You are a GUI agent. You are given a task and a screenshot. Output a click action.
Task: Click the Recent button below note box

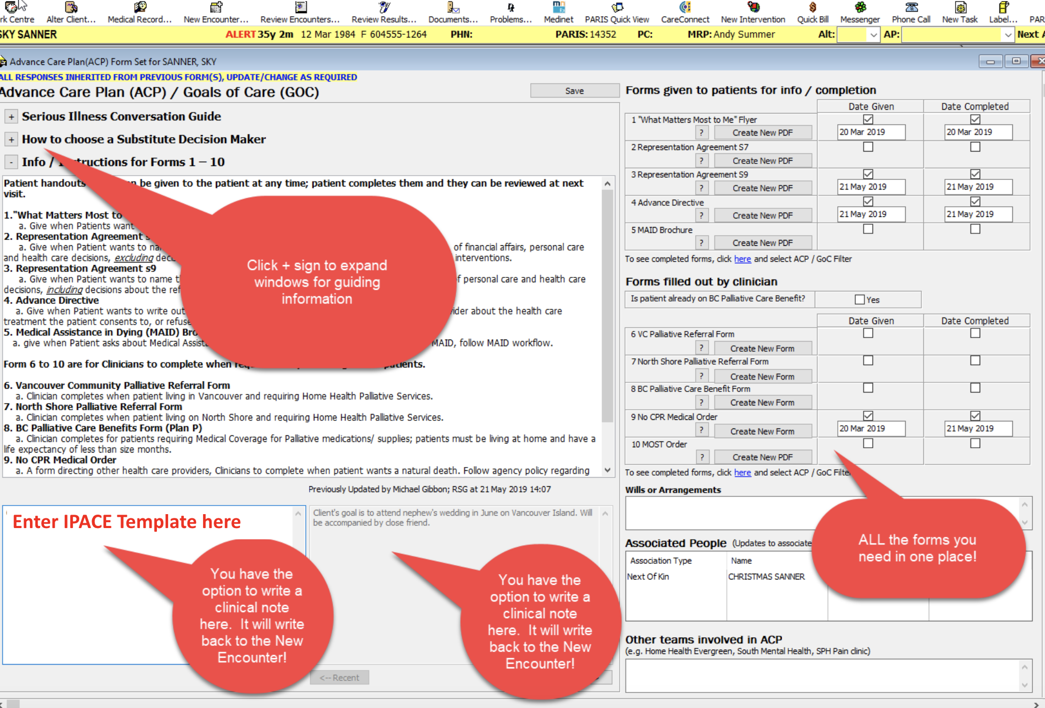point(339,677)
